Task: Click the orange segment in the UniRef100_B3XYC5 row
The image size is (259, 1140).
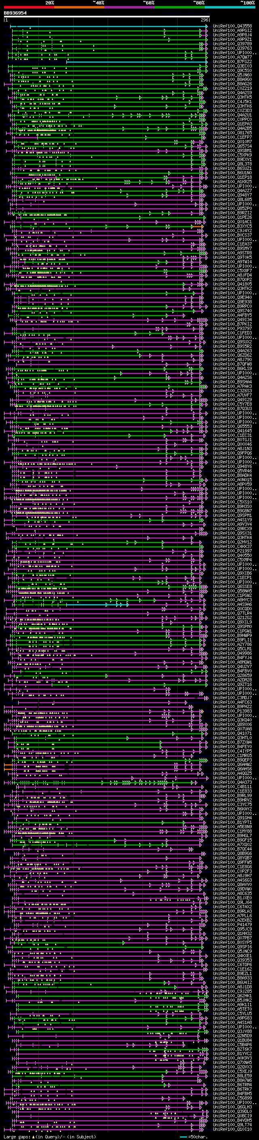Action: tap(198, 226)
